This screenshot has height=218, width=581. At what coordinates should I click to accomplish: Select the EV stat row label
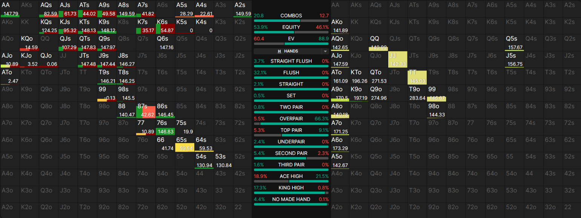[291, 39]
